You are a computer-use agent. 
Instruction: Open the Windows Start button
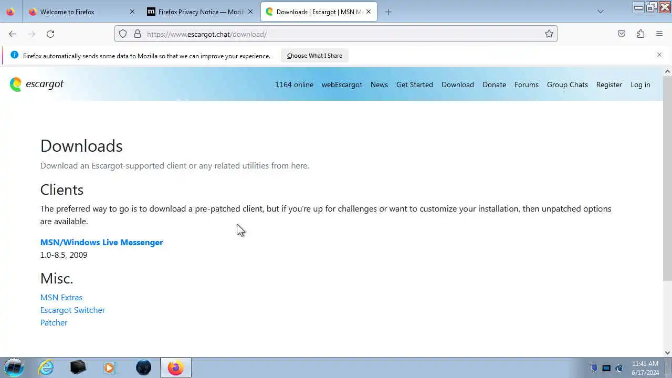pyautogui.click(x=14, y=367)
